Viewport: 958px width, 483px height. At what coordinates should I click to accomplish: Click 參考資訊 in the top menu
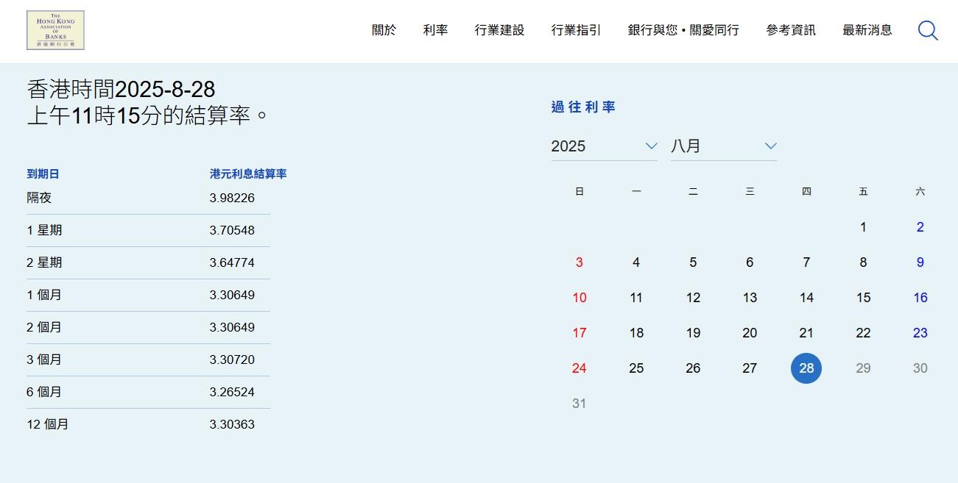(x=790, y=30)
